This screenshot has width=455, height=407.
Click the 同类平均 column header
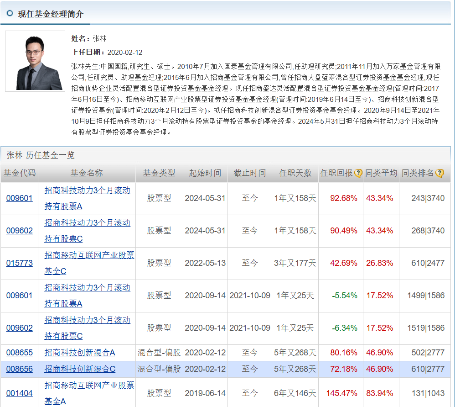(x=381, y=173)
